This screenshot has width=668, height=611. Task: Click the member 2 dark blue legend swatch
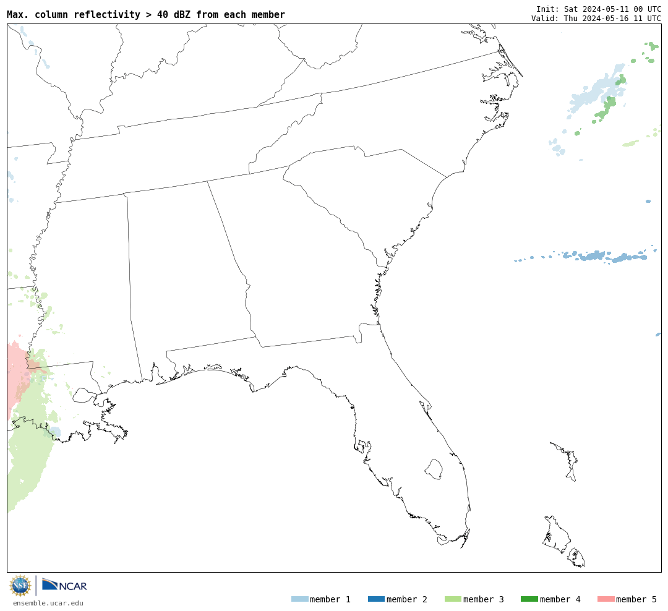point(376,599)
